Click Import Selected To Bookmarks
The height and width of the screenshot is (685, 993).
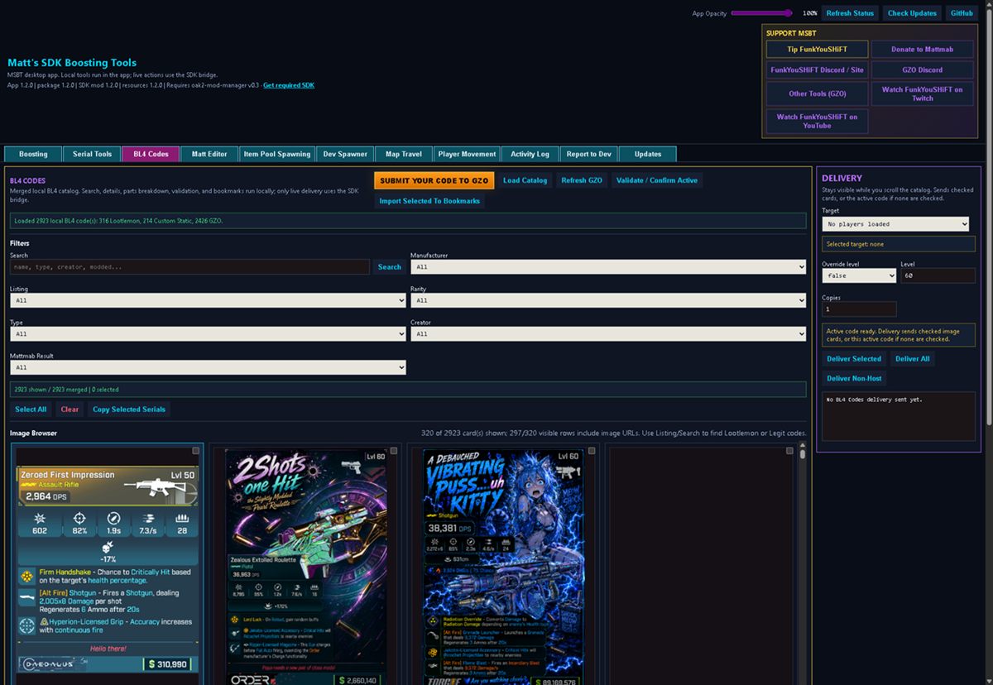point(429,201)
